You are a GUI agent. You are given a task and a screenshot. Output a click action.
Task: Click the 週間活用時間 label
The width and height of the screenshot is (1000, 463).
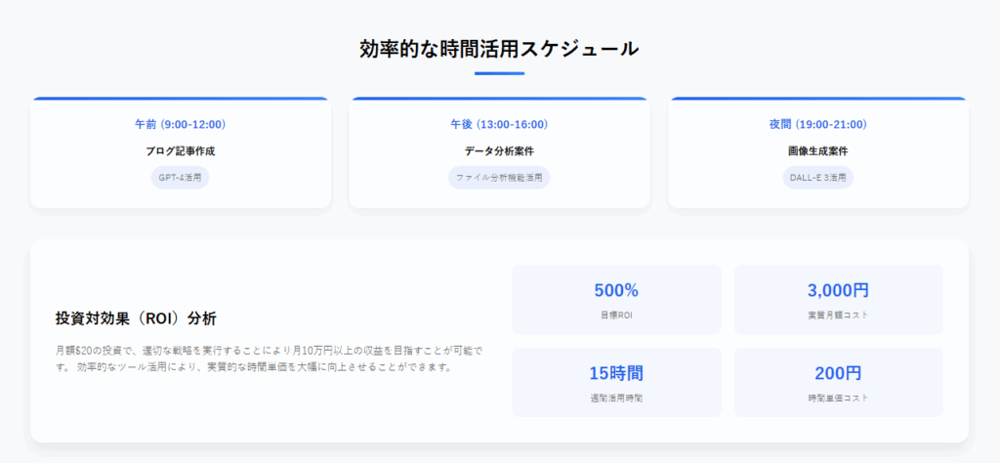[616, 398]
